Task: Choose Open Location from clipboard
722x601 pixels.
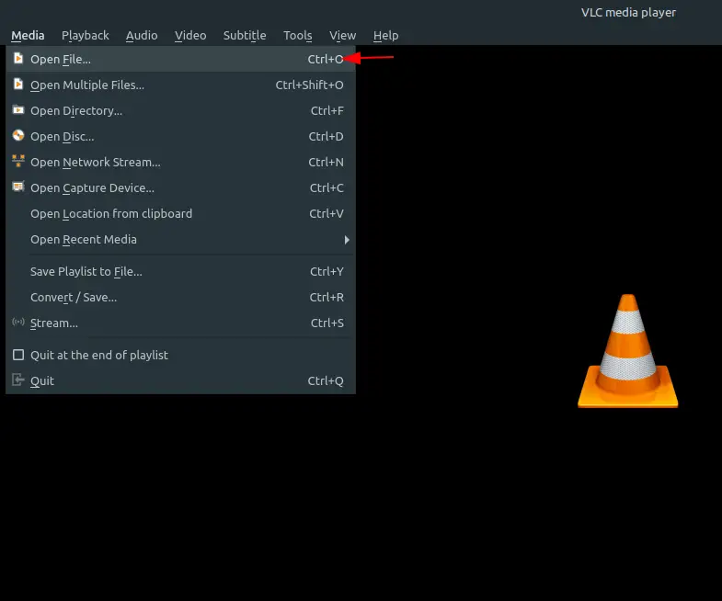Action: [180, 213]
